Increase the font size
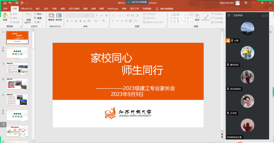Viewport: 274px width, 143px height. [97, 16]
